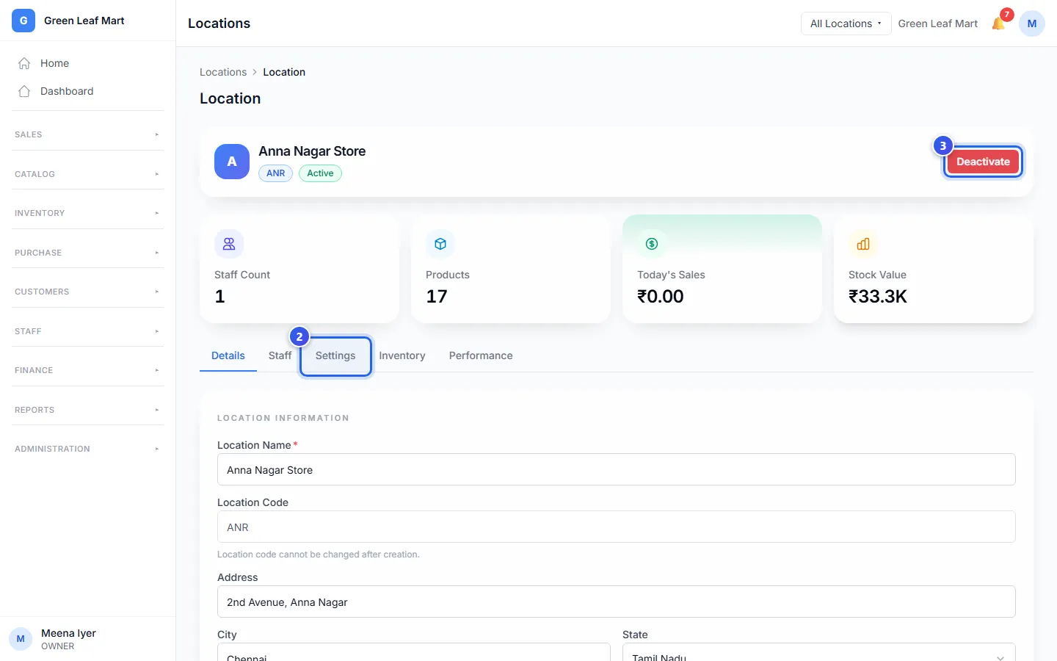Expand the Customers sidebar section
This screenshot has height=661, width=1057.
click(x=88, y=292)
